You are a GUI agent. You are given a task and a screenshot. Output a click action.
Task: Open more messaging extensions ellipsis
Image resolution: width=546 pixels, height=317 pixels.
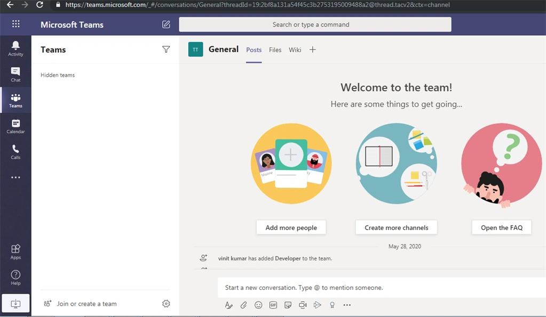tap(347, 305)
